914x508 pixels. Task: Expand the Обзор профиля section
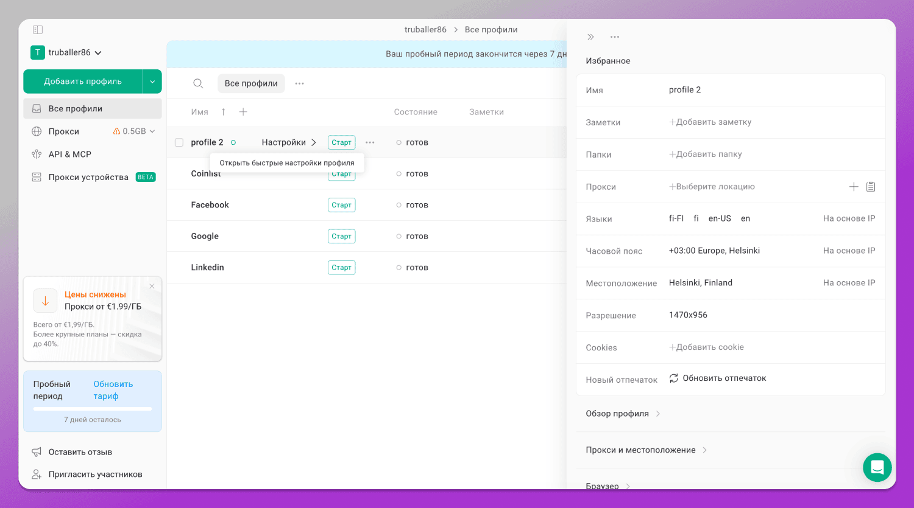(623, 414)
